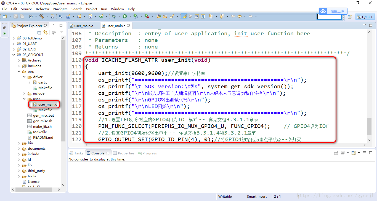Click the Skip All Breakpoints icon
This screenshot has width=377, height=201.
60,16
